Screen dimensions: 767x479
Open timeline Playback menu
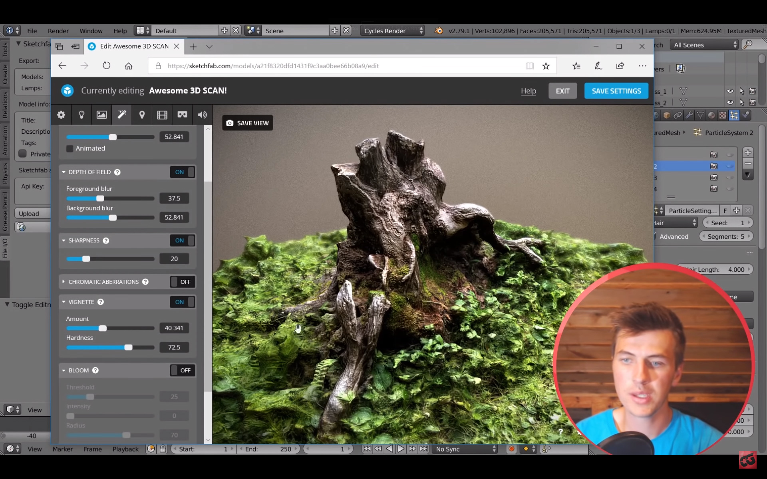coord(125,449)
